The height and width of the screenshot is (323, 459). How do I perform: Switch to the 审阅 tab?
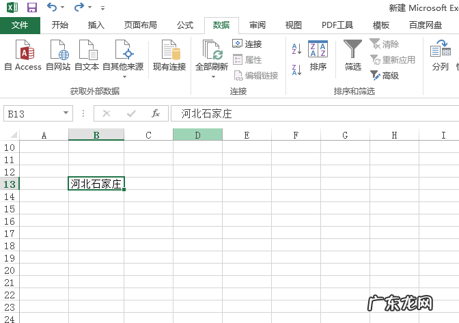click(x=258, y=25)
